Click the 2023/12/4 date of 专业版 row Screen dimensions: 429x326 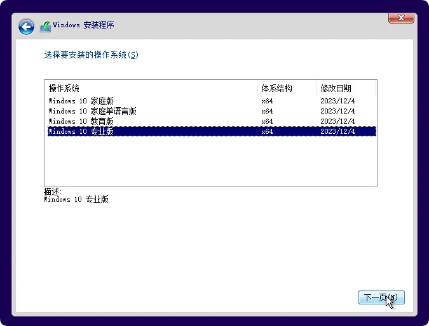337,131
